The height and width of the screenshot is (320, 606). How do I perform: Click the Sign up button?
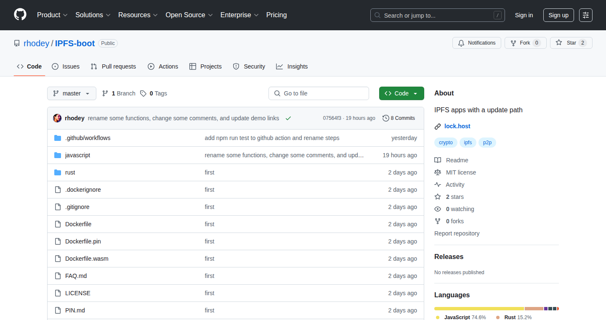point(558,15)
